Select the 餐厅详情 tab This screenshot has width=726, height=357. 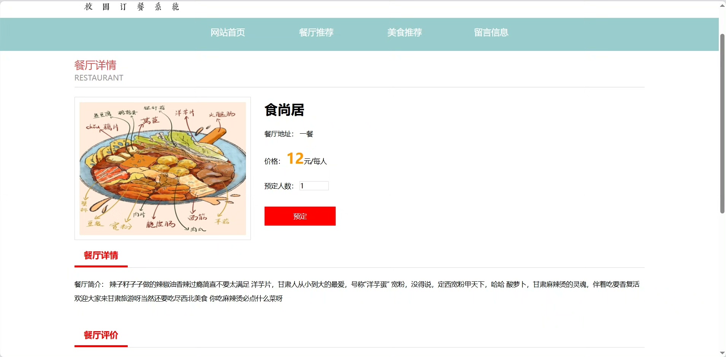coord(101,256)
